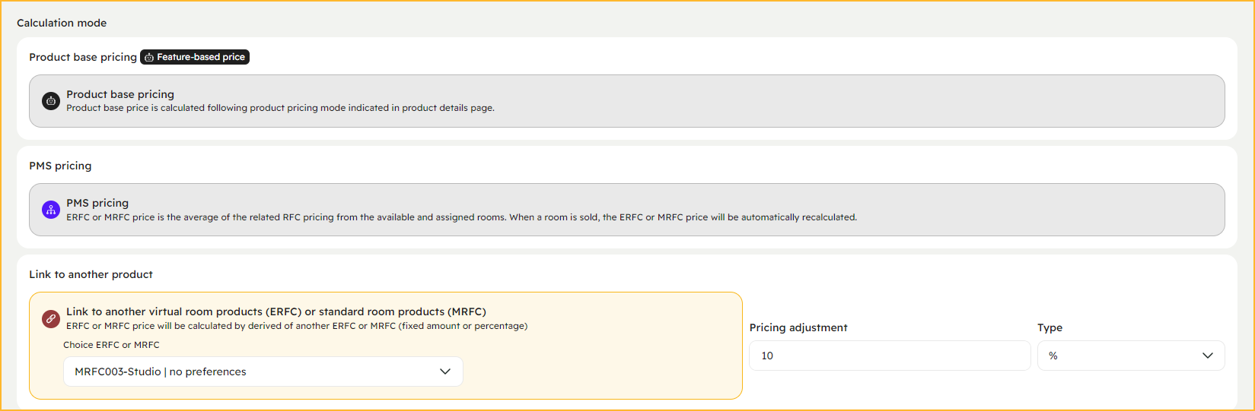The height and width of the screenshot is (411, 1255).
Task: Select the PMS pricing option card
Action: coord(627,210)
